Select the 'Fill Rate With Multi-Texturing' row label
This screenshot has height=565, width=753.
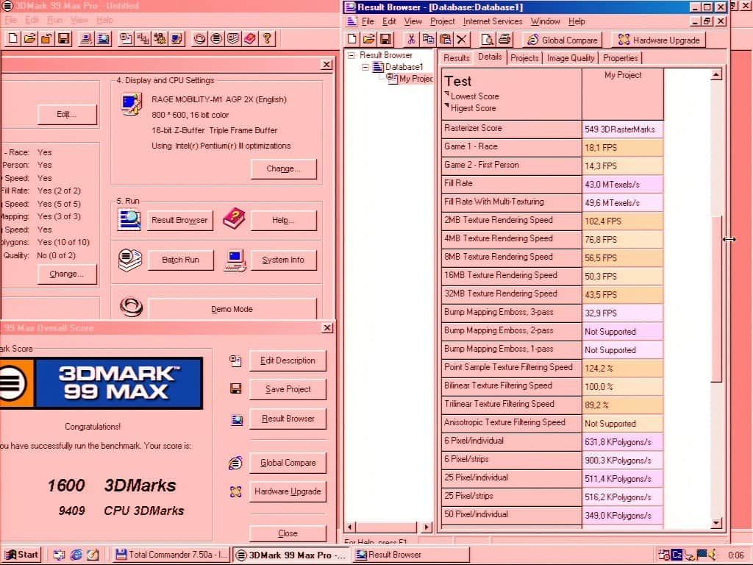(511, 202)
